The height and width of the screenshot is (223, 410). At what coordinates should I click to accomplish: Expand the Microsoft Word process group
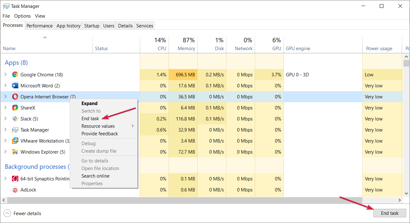5,86
